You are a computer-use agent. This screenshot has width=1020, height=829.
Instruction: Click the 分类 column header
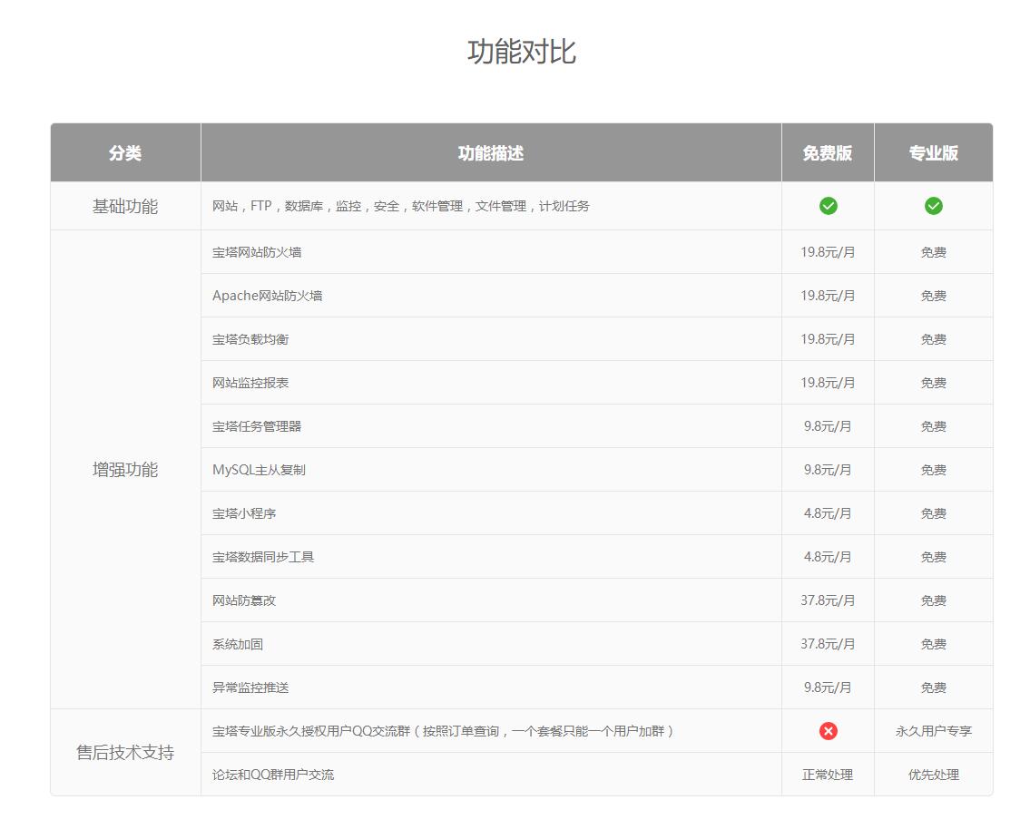coord(125,153)
